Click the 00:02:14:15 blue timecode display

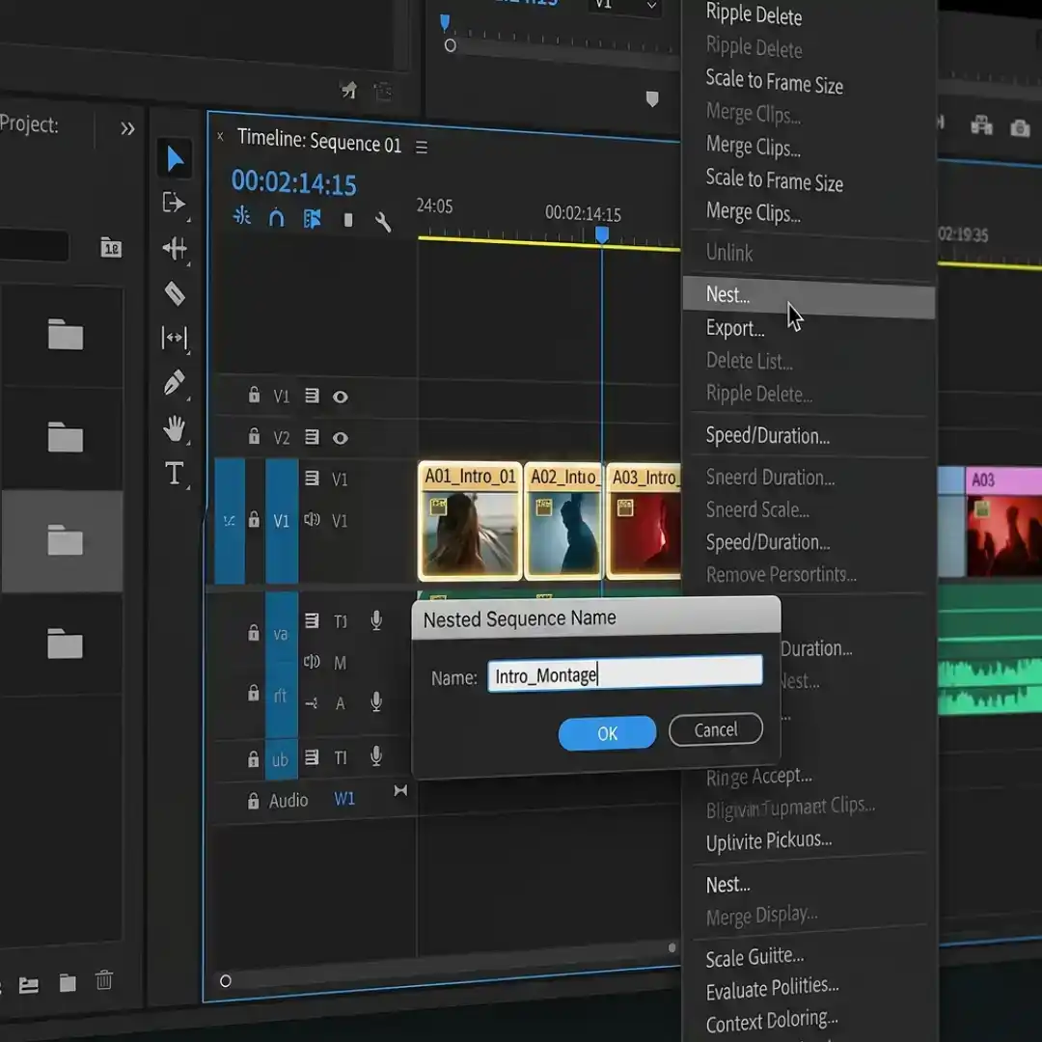293,182
